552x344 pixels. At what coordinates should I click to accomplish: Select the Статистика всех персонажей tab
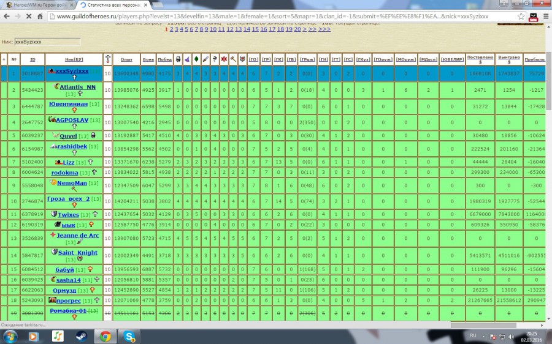tap(113, 5)
